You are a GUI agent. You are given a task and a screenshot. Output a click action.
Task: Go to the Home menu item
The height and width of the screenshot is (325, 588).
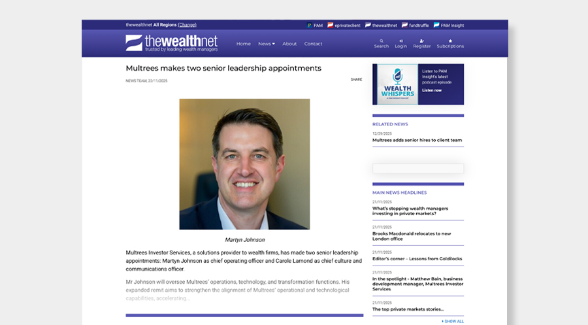(243, 44)
